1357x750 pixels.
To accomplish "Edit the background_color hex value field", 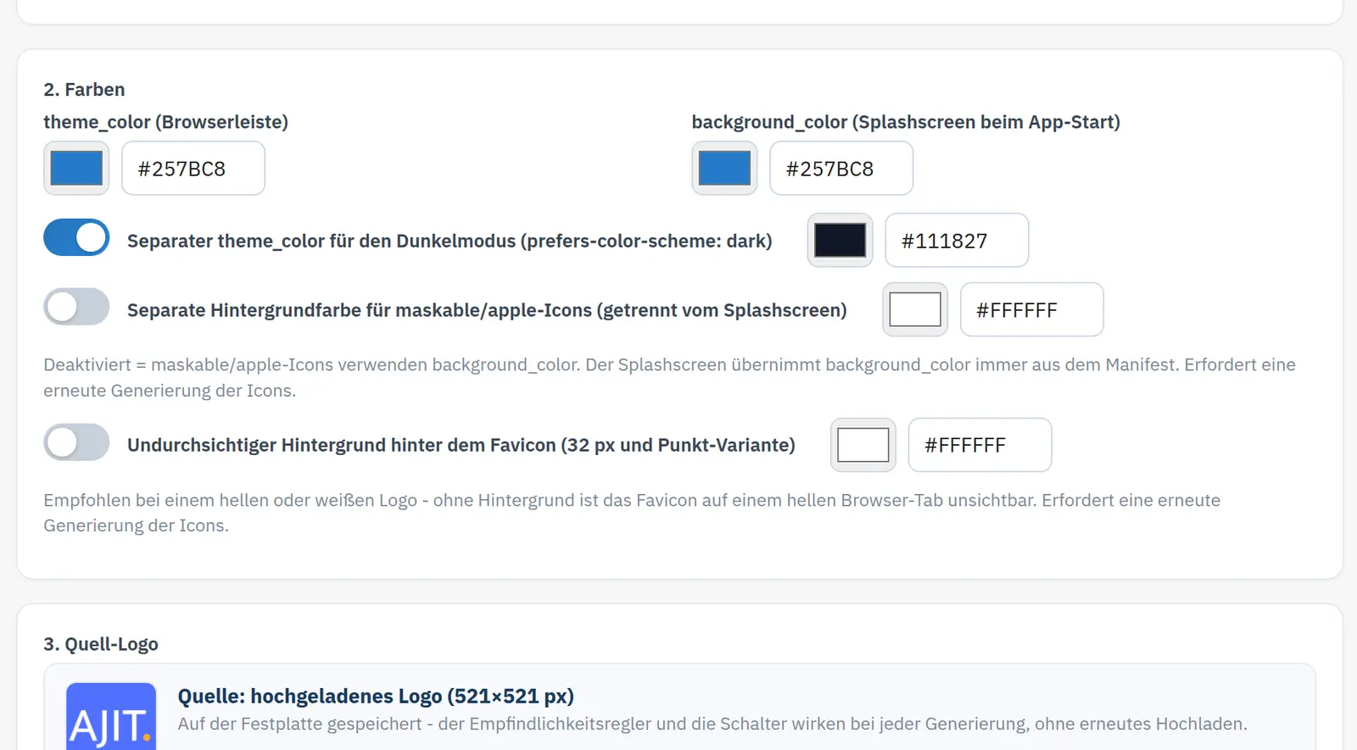I will tap(841, 169).
